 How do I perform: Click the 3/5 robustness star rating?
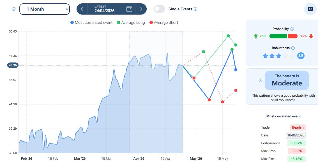(278, 56)
